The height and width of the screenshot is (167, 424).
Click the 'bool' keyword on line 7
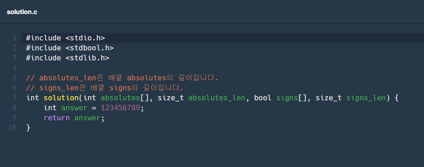263,98
